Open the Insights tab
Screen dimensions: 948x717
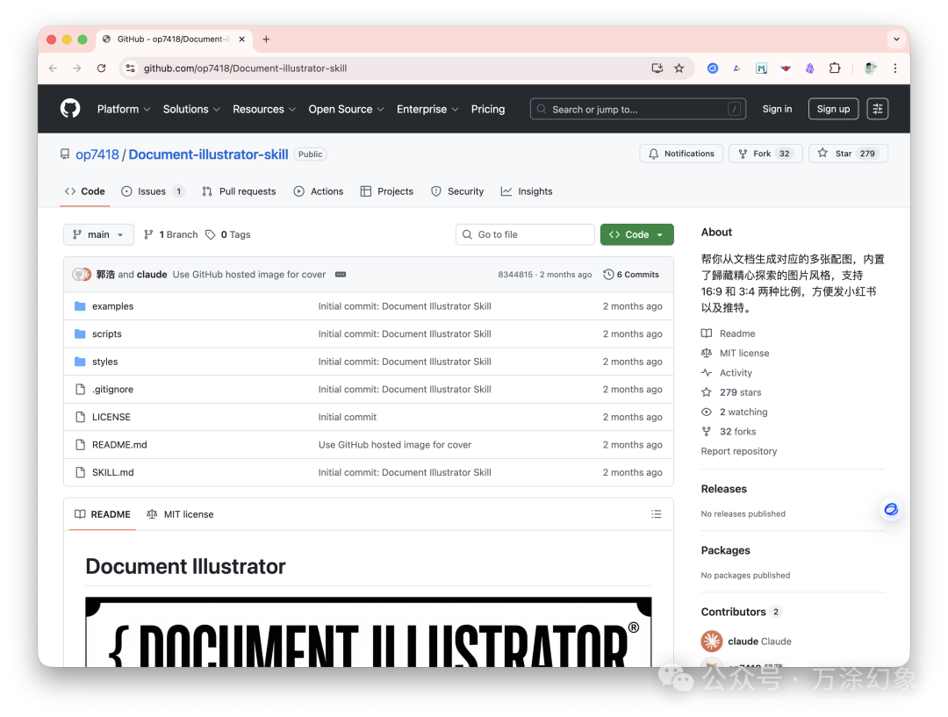527,190
